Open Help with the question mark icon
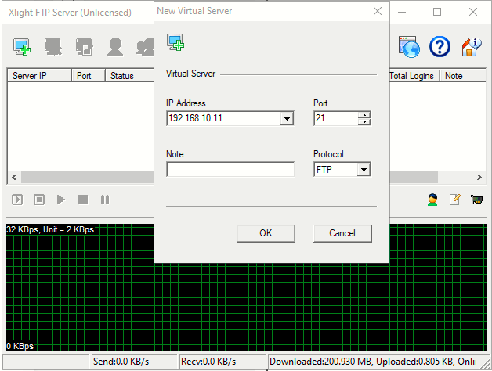492x371 pixels. (x=440, y=47)
